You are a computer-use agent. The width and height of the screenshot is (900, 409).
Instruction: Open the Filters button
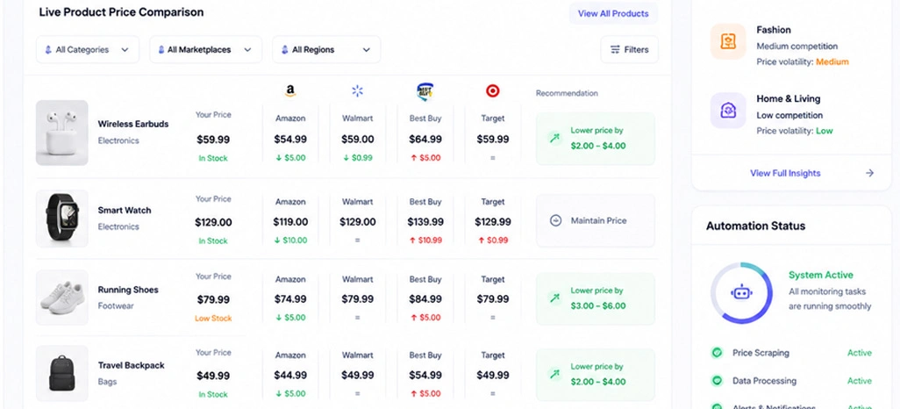coord(630,49)
